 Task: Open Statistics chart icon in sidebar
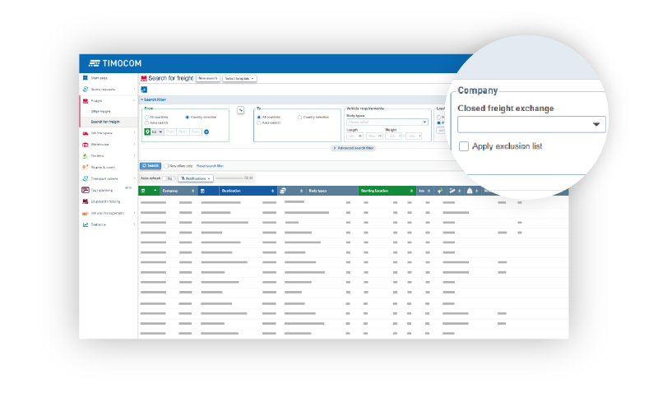85,224
